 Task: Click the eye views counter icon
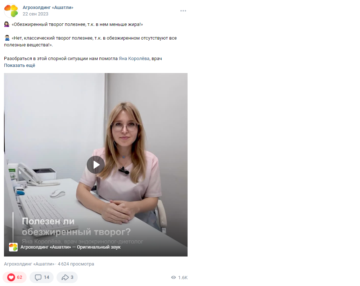tap(174, 277)
